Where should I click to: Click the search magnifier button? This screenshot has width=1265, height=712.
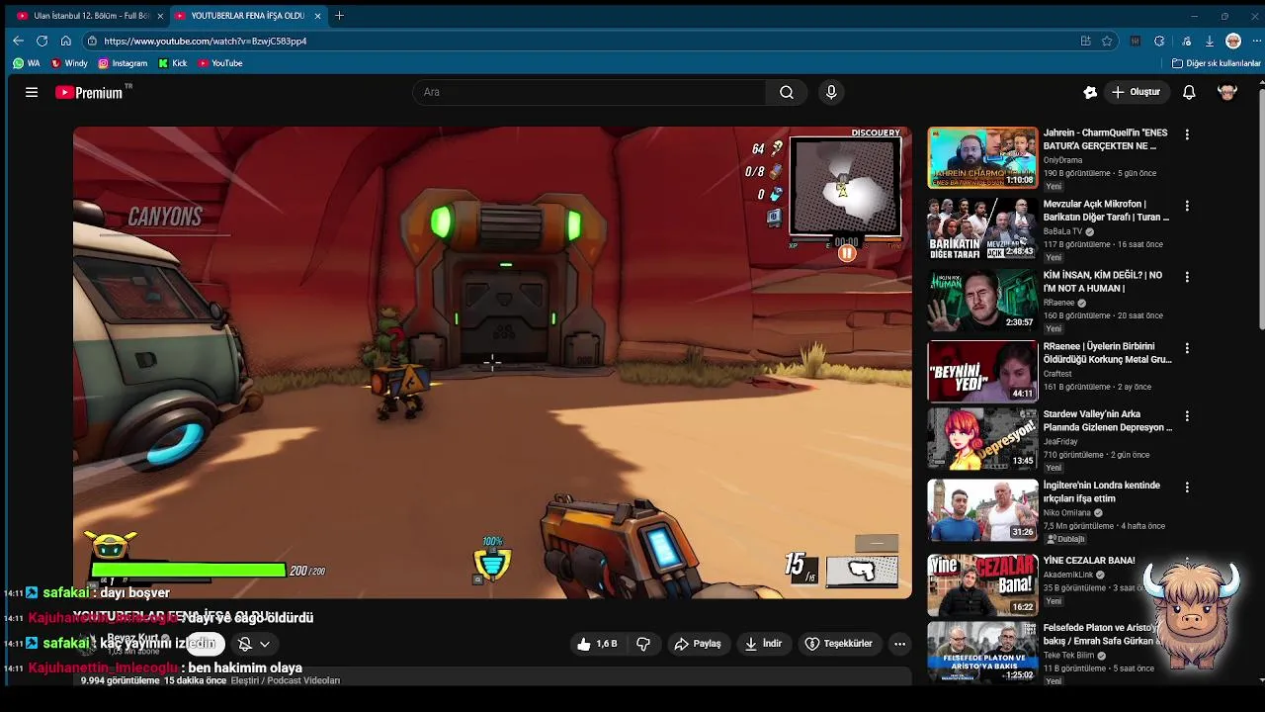(787, 92)
